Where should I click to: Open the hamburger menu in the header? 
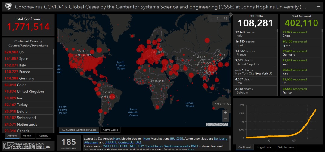[x=318, y=7]
